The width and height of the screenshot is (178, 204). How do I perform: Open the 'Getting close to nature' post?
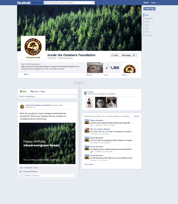click(x=113, y=149)
